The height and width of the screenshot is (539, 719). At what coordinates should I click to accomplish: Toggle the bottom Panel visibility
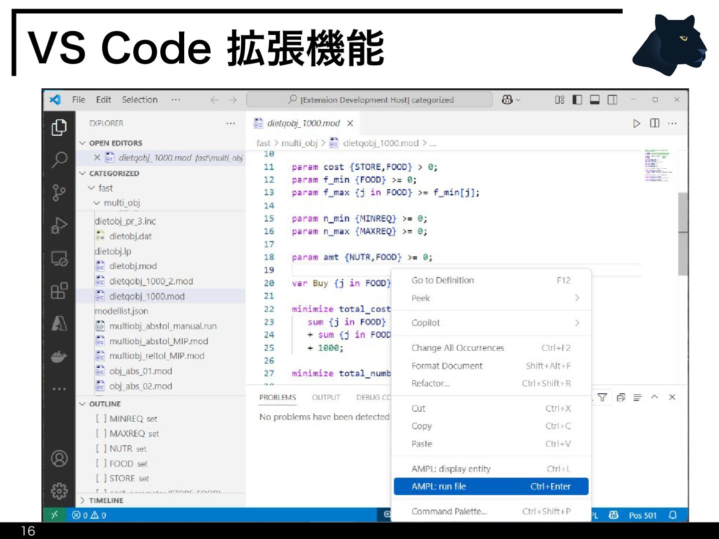click(x=595, y=100)
